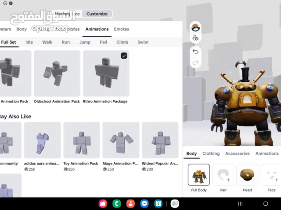Select the Customize toggle option

[97, 14]
